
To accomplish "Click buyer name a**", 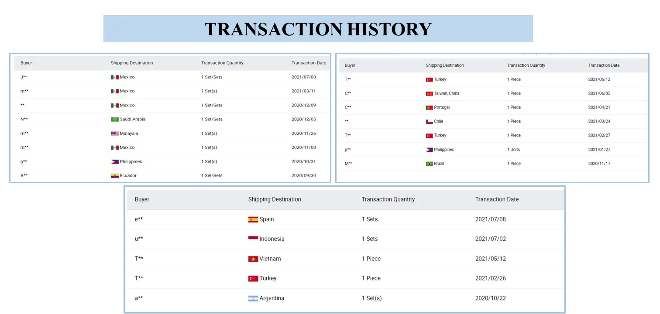I will tap(139, 298).
